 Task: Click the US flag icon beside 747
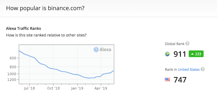point(167,79)
